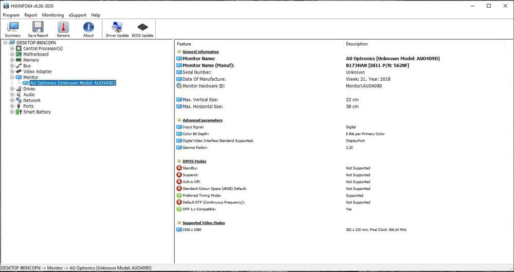This screenshot has width=514, height=272.
Task: Expand the Video Adapter tree node
Action: pyautogui.click(x=12, y=71)
